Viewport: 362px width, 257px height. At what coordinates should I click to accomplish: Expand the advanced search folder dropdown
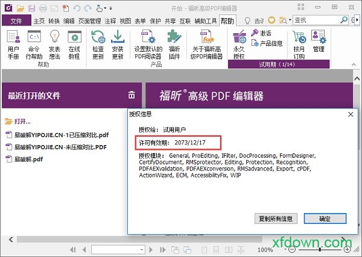(290, 20)
